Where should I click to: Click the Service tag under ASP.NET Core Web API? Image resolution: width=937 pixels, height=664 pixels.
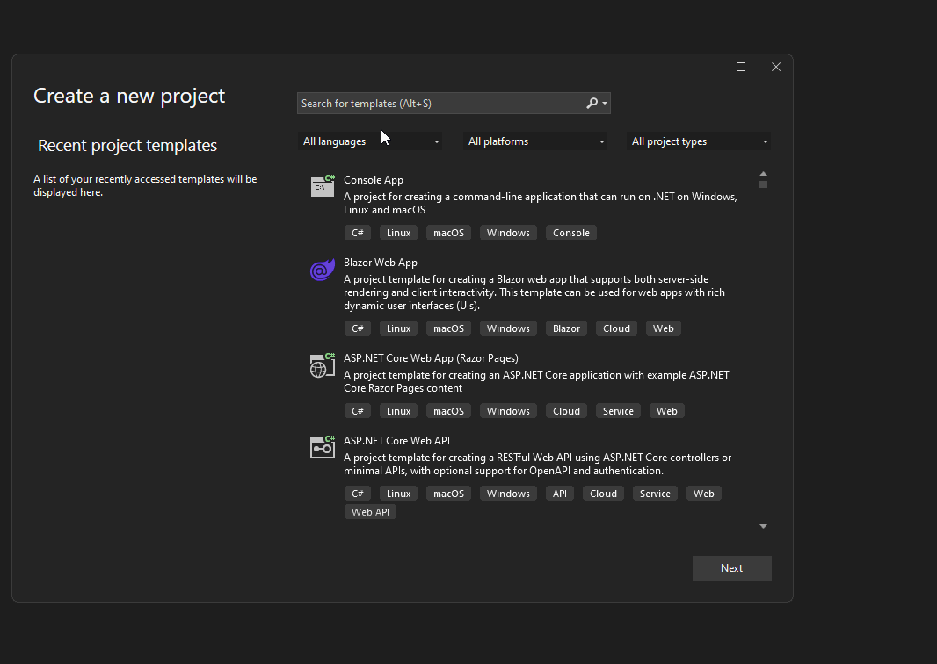(x=655, y=493)
